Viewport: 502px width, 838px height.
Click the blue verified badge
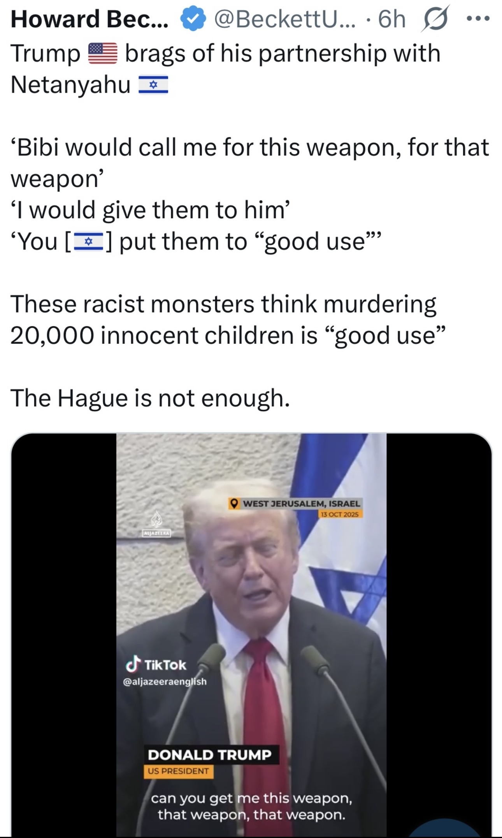(x=192, y=19)
